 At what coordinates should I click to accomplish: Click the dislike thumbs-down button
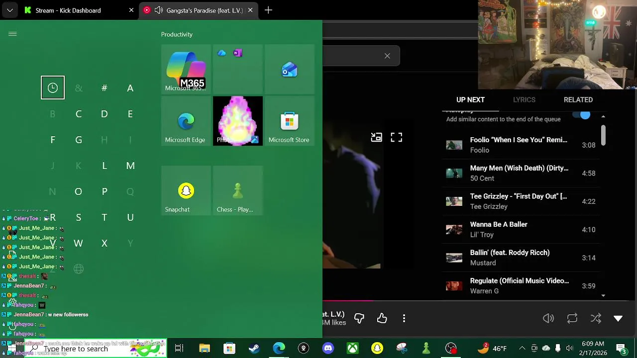[x=359, y=318]
